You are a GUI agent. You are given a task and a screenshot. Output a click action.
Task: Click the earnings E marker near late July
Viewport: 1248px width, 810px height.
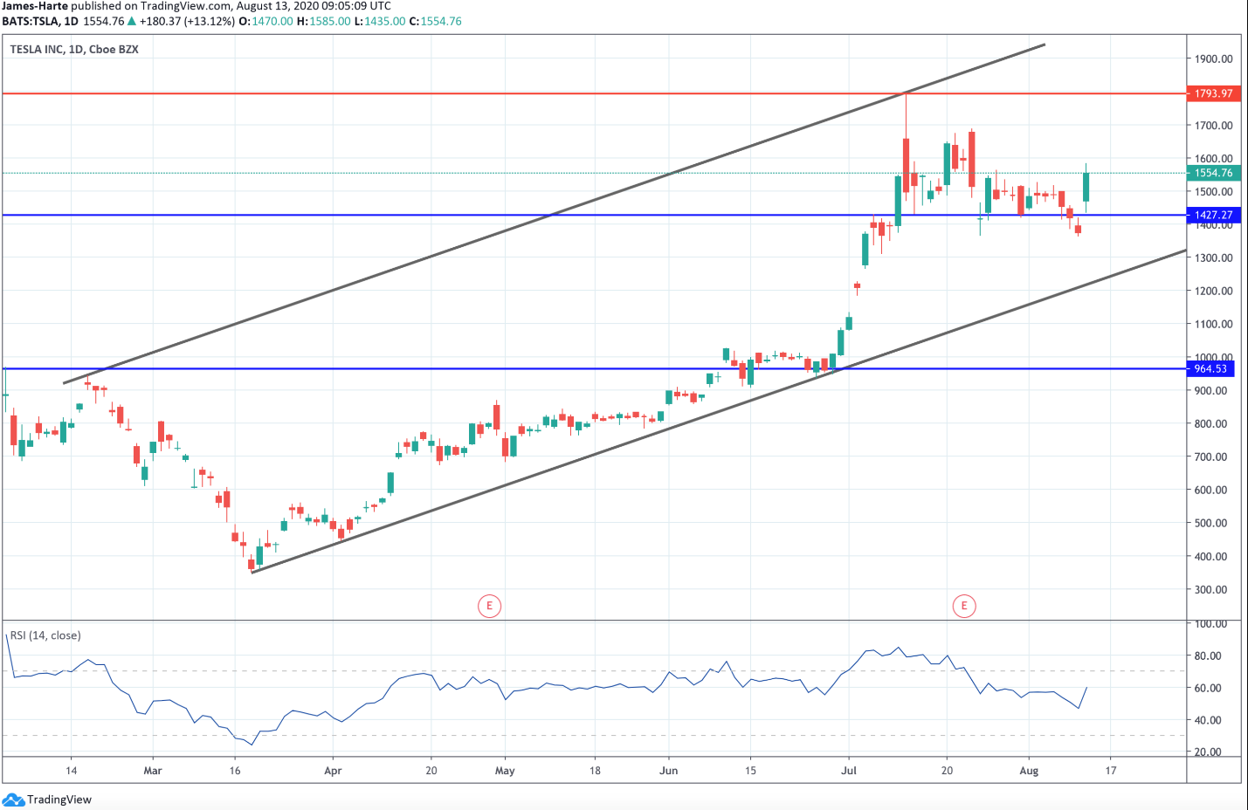(x=964, y=606)
